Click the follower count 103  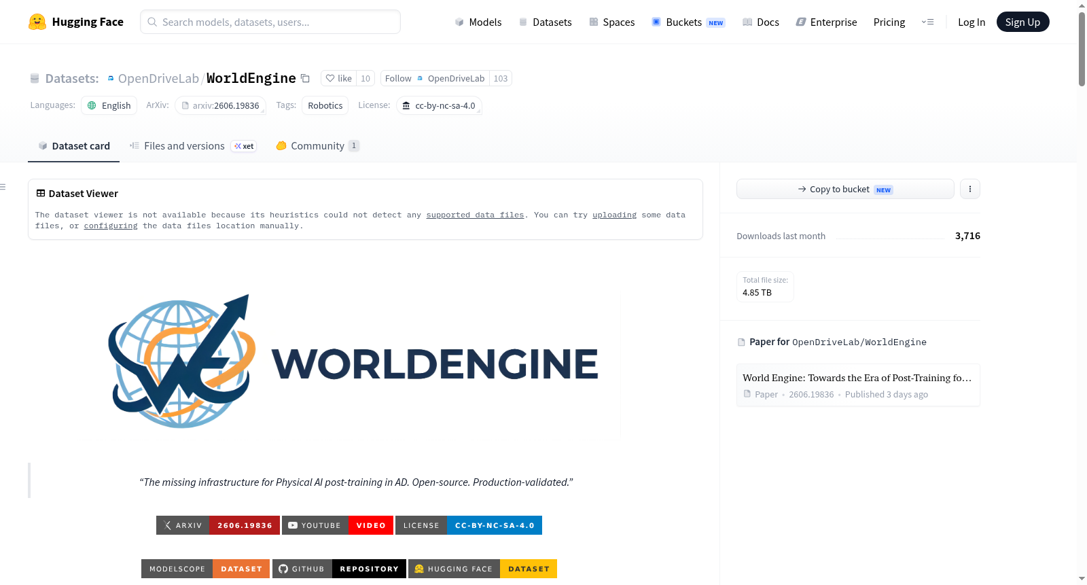pyautogui.click(x=501, y=78)
